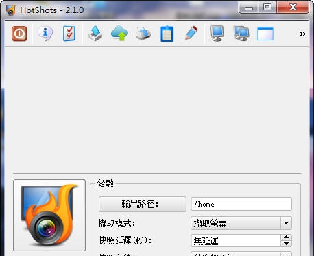This screenshot has height=256, width=314.
Task: Click the 快照延遲 (秒) label
Action: pyautogui.click(x=125, y=240)
